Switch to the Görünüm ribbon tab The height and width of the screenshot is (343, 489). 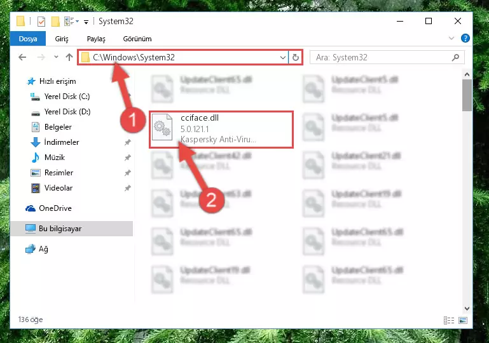tap(137, 39)
